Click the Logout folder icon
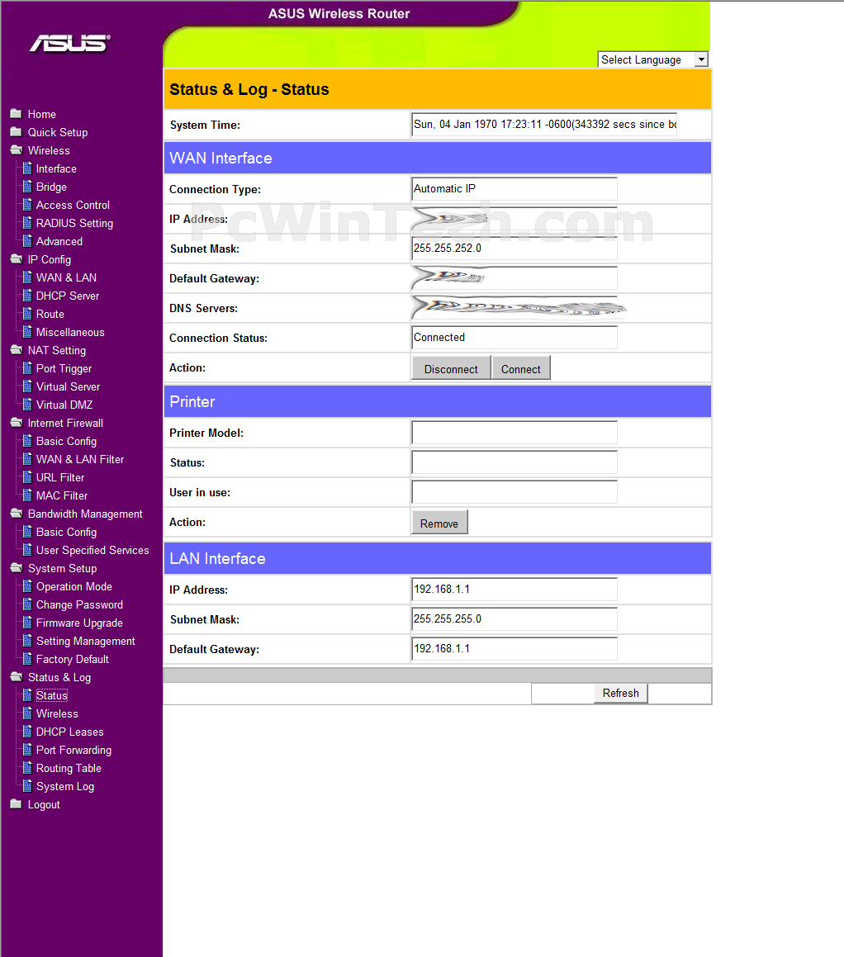844x957 pixels. pyautogui.click(x=17, y=804)
